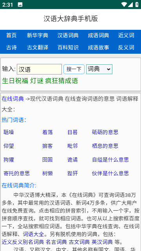This screenshot has width=141, height=251.
Task: Click the 在线词典简介 heading
Action: coord(19,186)
